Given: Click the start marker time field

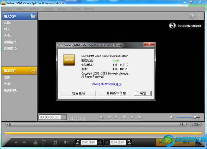Looking at the screenshot, I should point(89,142).
